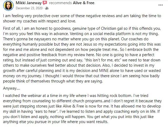Click the friends audience icon beside date
168x127 pixels.
pos(47,8)
